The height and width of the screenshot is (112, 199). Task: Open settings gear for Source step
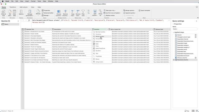pyautogui.click(x=196, y=35)
